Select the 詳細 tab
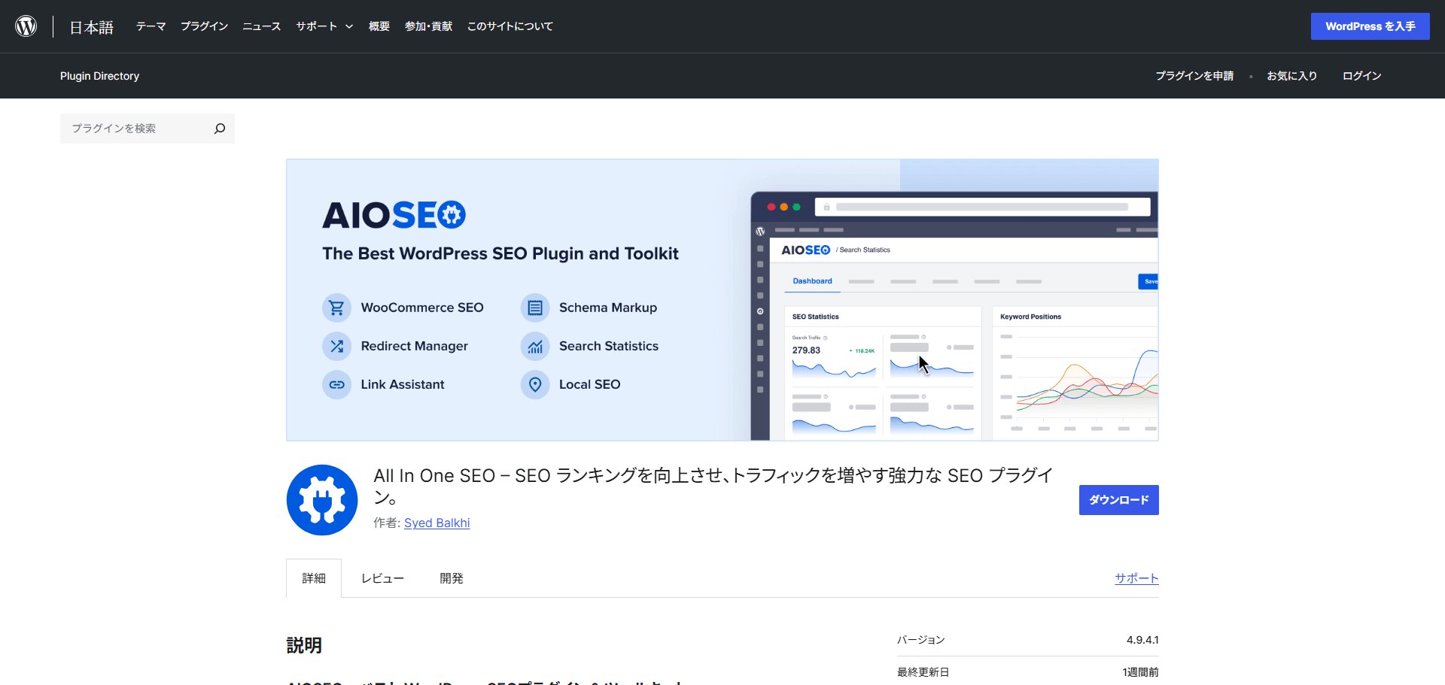This screenshot has width=1445, height=685. coord(314,578)
